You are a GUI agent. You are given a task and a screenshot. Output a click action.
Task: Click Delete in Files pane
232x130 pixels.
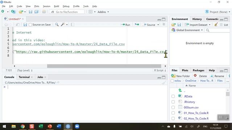coord(200,76)
